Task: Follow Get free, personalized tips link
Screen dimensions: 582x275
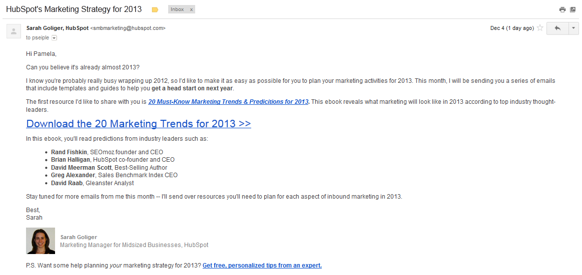Action: 262,266
